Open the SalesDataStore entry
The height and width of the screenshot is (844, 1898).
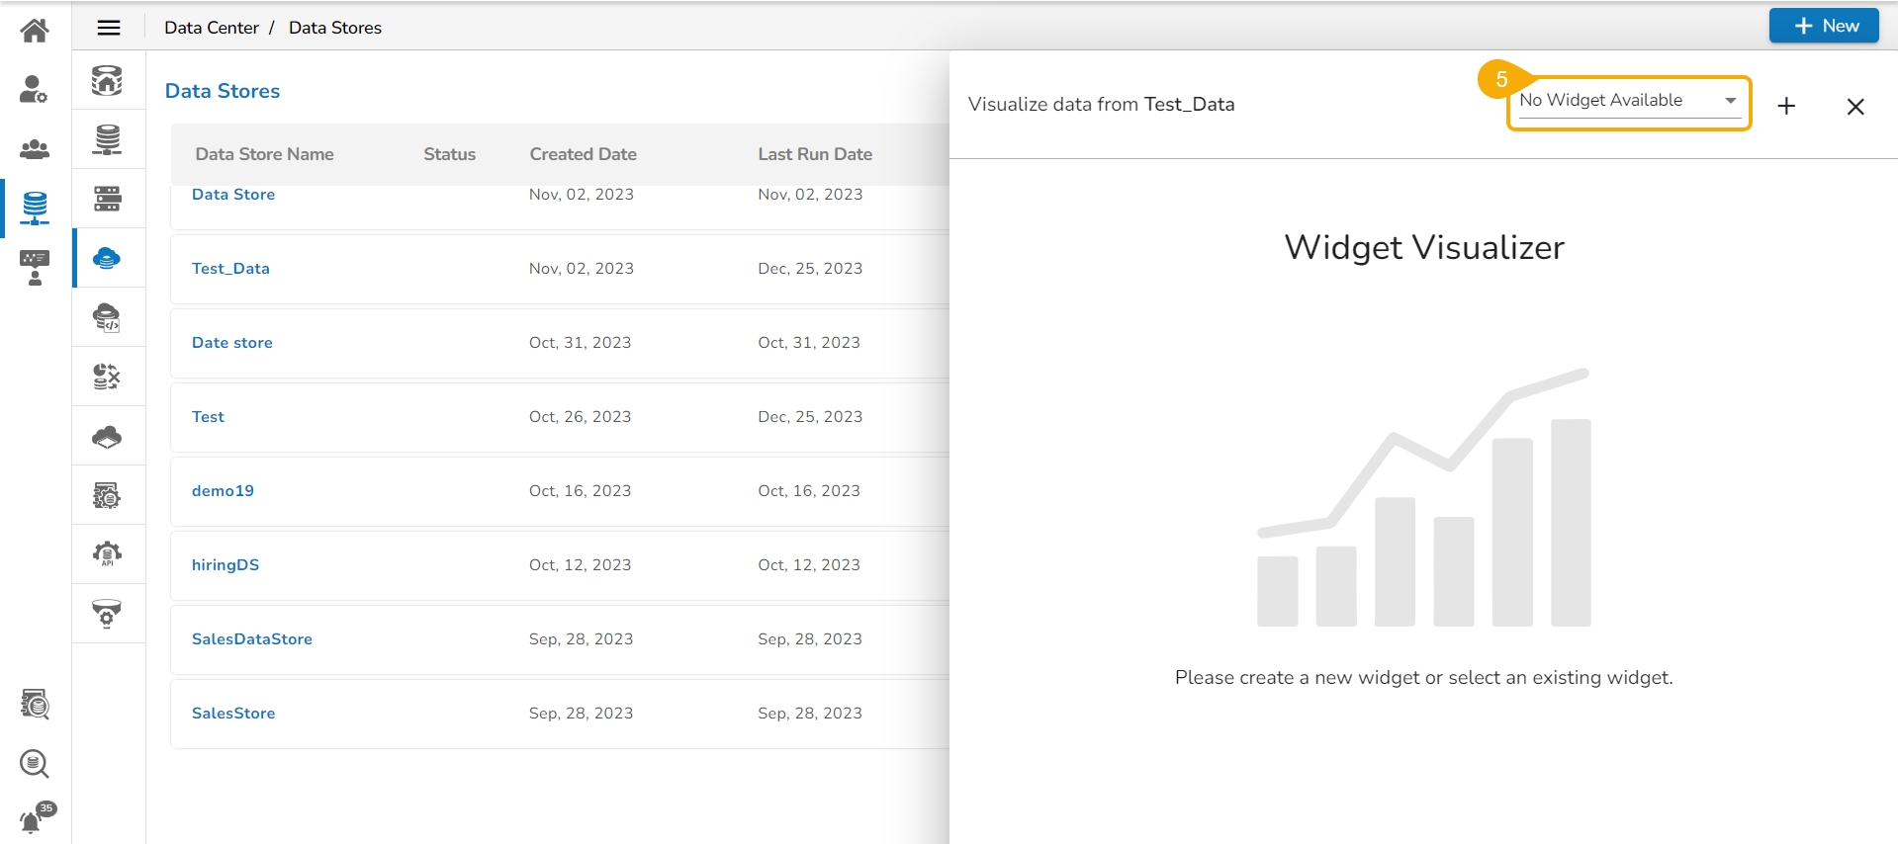pyautogui.click(x=252, y=639)
